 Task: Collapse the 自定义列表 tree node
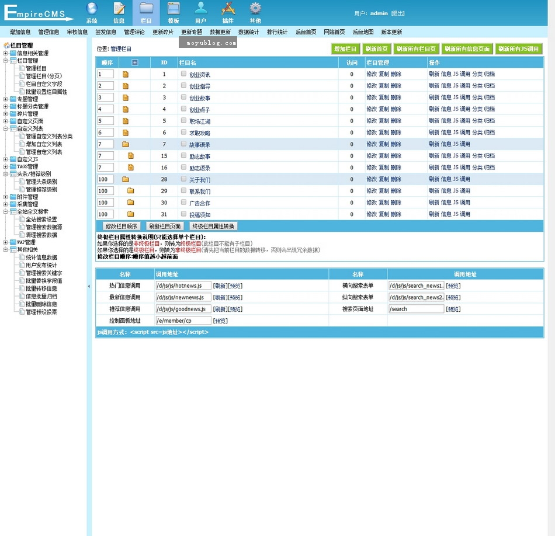pos(6,129)
